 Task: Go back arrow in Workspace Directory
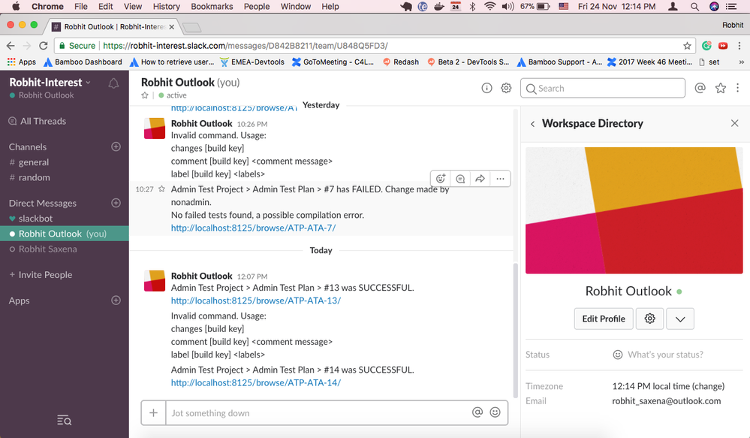click(532, 124)
